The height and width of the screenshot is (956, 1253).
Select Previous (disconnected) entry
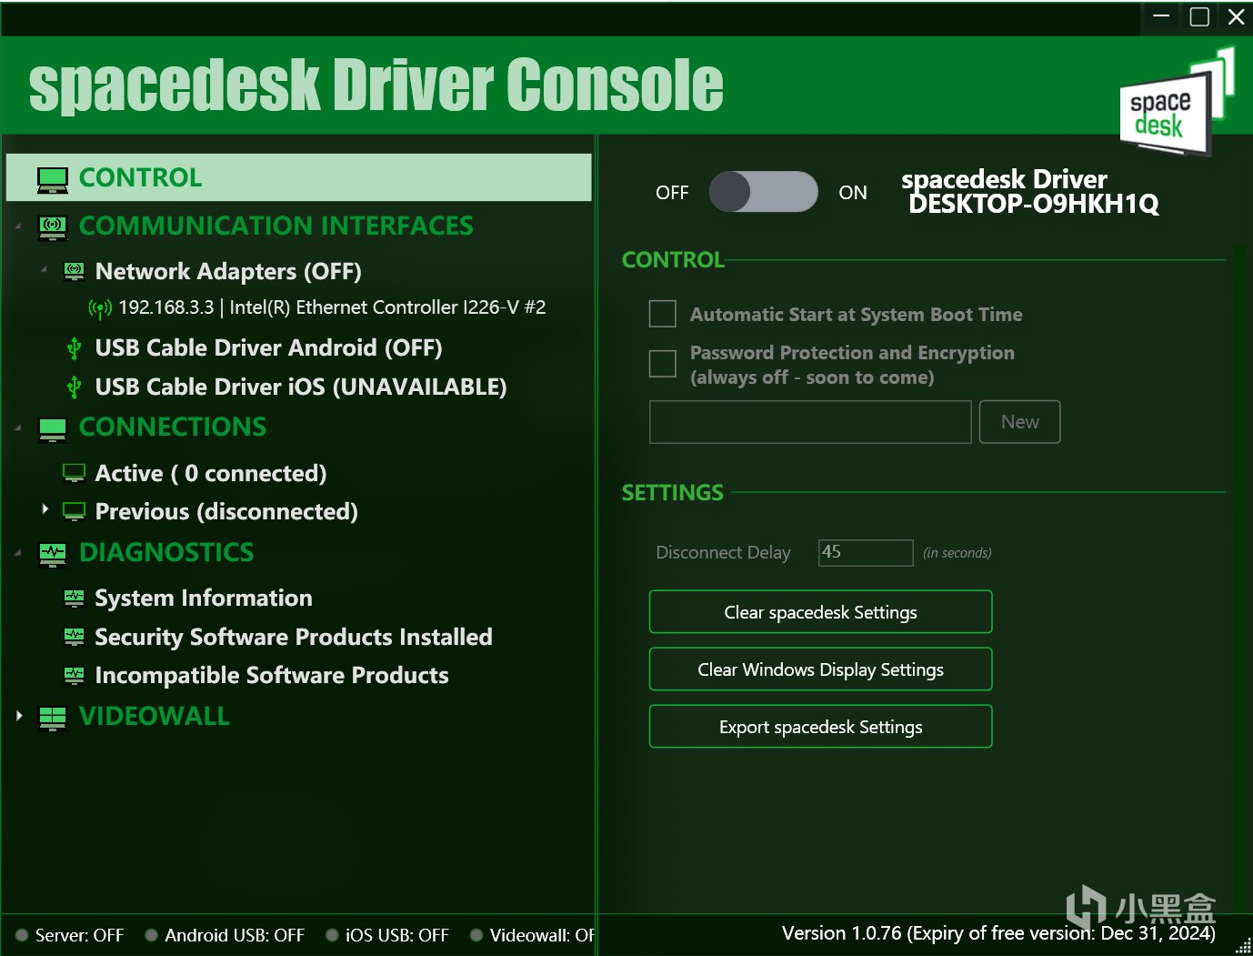click(x=226, y=511)
